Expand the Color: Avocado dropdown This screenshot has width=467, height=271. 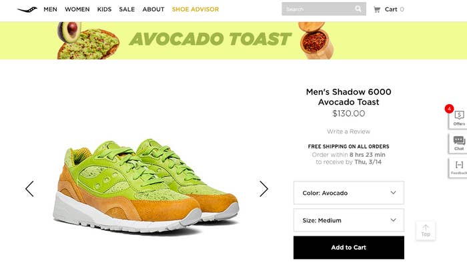click(349, 193)
